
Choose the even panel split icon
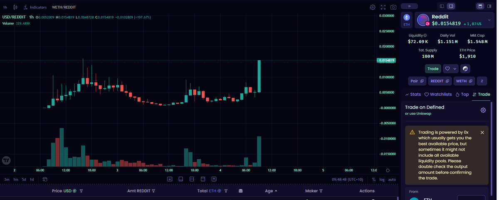coord(192,179)
